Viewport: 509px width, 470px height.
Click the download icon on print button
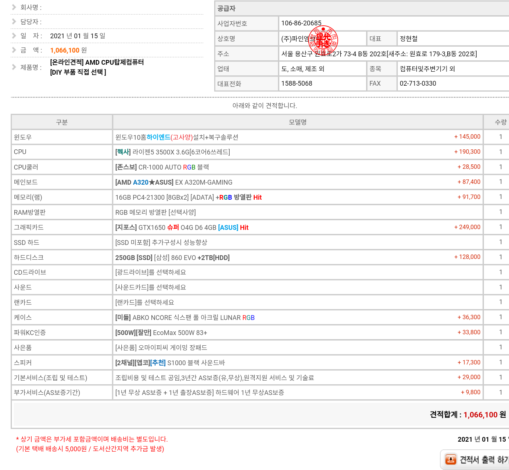[451, 460]
